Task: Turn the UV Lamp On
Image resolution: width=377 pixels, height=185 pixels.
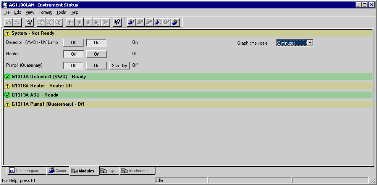Action: [97, 42]
